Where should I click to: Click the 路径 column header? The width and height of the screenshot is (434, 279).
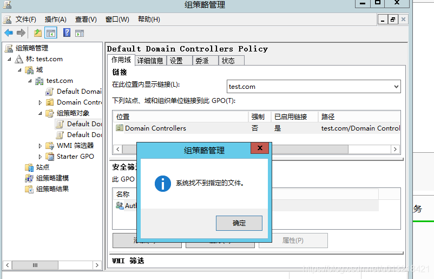click(359, 116)
